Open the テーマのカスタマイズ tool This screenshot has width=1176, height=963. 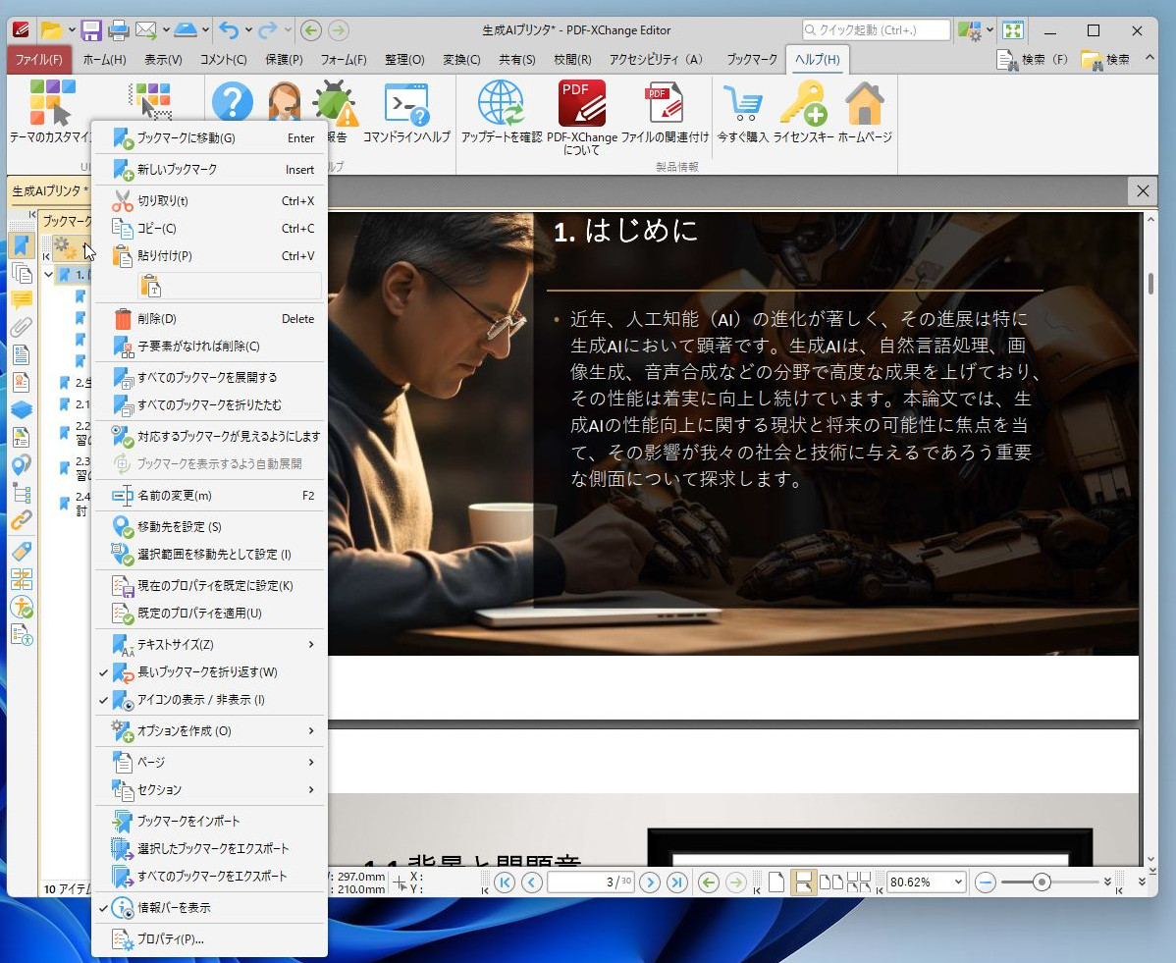[x=51, y=112]
